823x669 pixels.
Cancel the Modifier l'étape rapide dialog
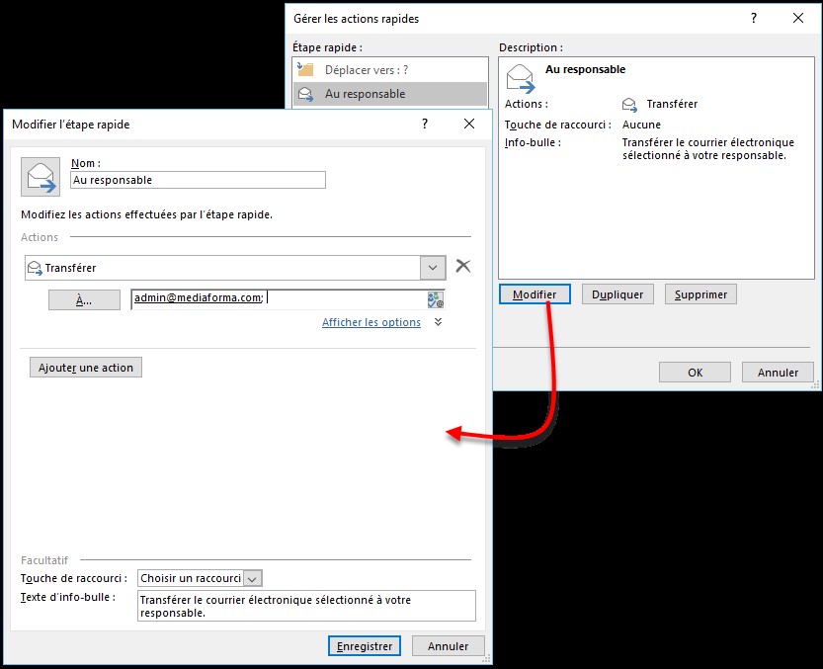click(x=448, y=646)
